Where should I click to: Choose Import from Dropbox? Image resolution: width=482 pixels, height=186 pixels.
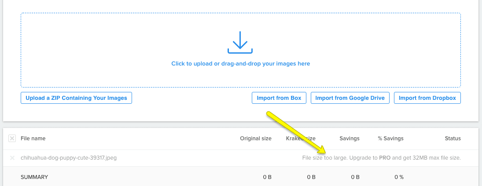tap(427, 98)
